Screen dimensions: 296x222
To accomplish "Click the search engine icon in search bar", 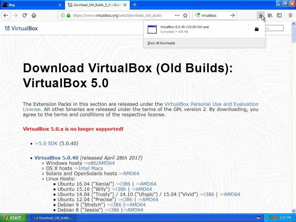I will pyautogui.click(x=197, y=15).
